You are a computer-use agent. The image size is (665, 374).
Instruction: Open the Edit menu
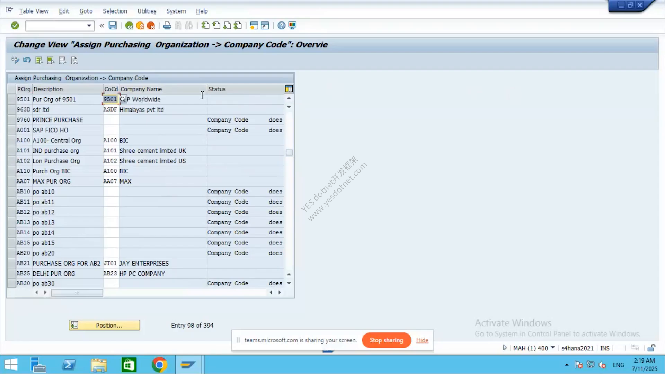tap(64, 11)
